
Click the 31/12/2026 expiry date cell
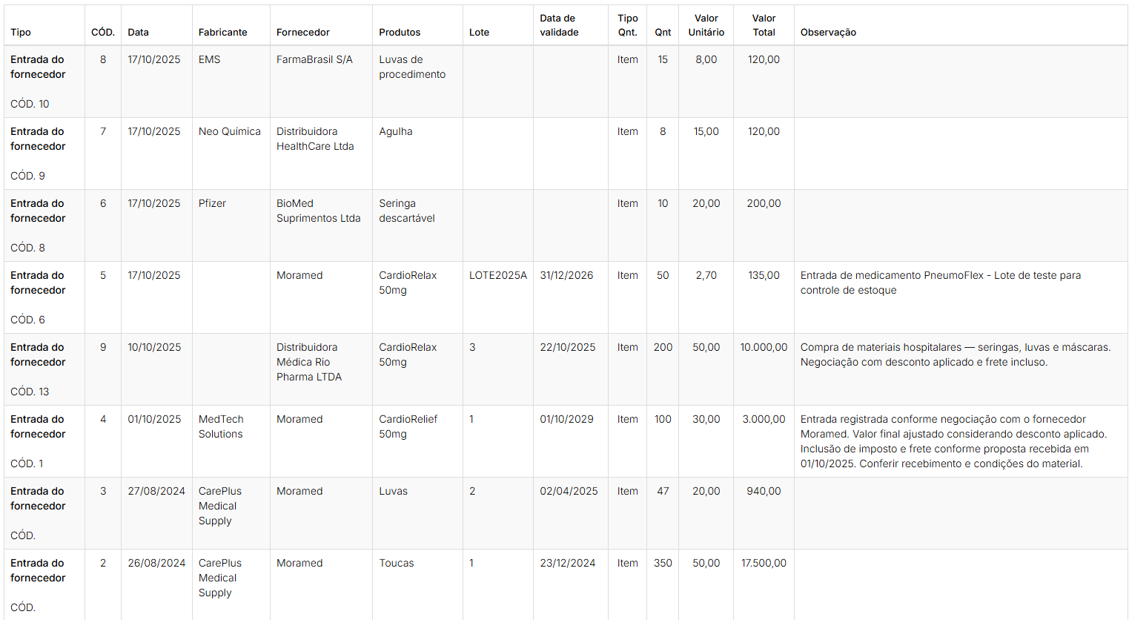tap(566, 275)
